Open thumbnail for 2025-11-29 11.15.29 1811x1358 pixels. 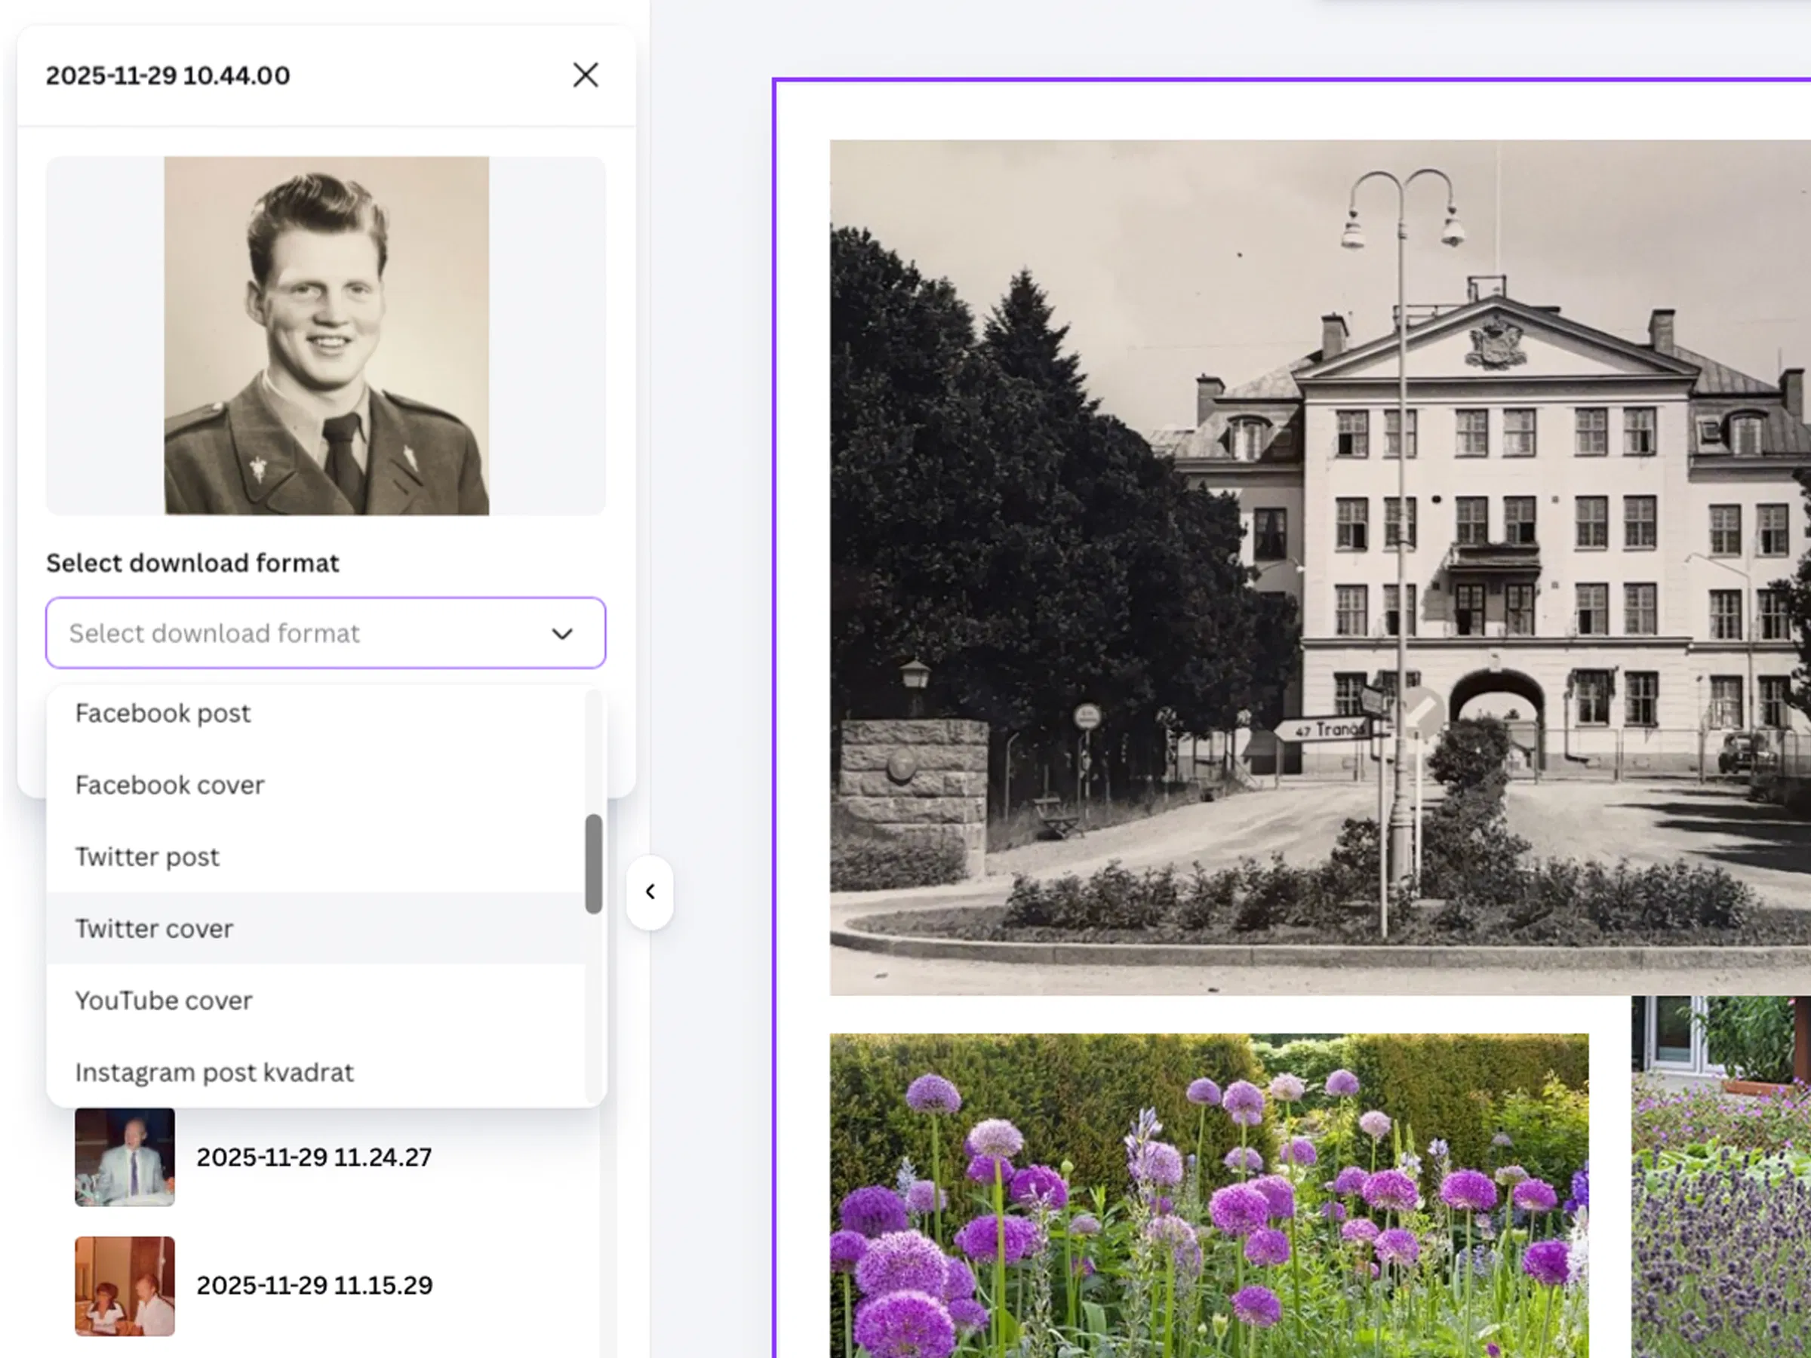125,1285
